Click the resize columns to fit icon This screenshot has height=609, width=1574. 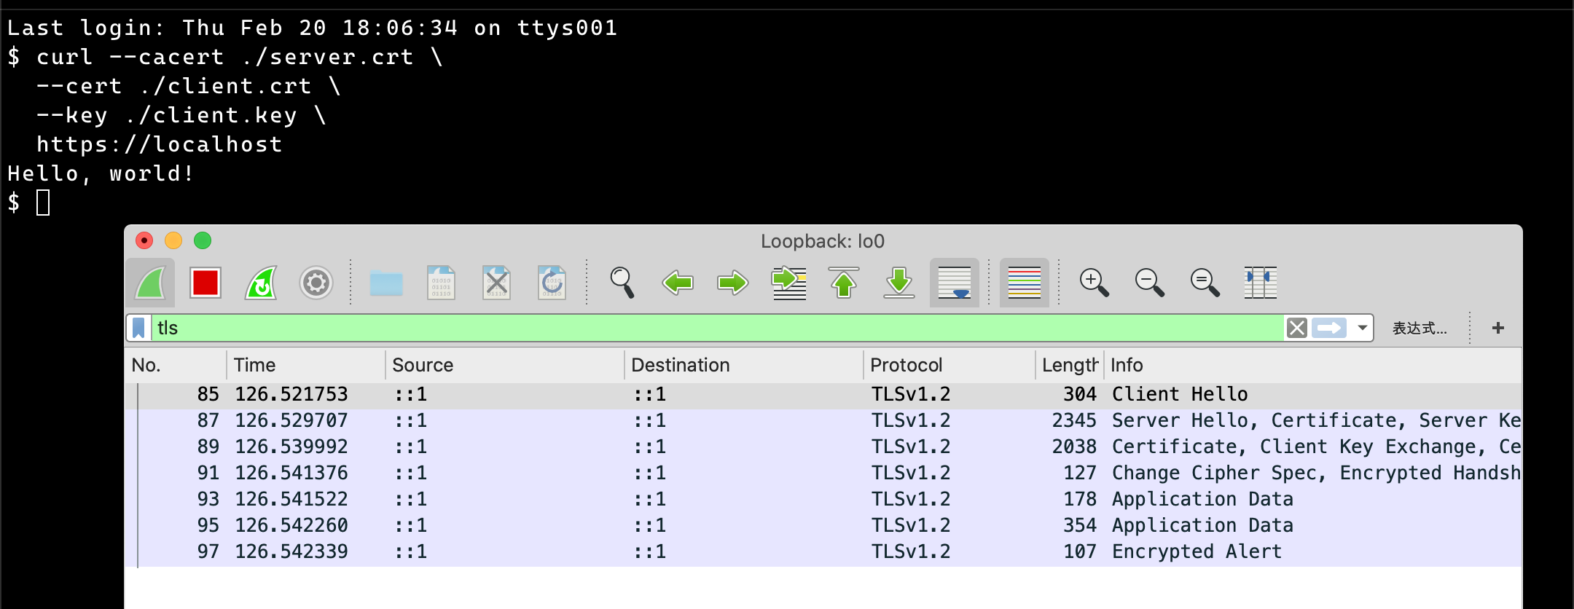(x=1260, y=283)
